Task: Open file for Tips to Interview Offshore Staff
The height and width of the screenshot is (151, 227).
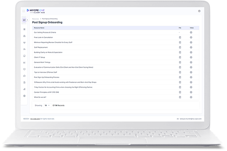Action: pyautogui.click(x=179, y=72)
